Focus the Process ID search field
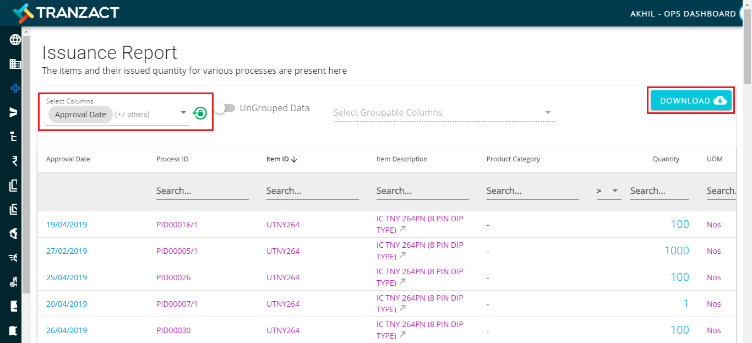 [203, 191]
